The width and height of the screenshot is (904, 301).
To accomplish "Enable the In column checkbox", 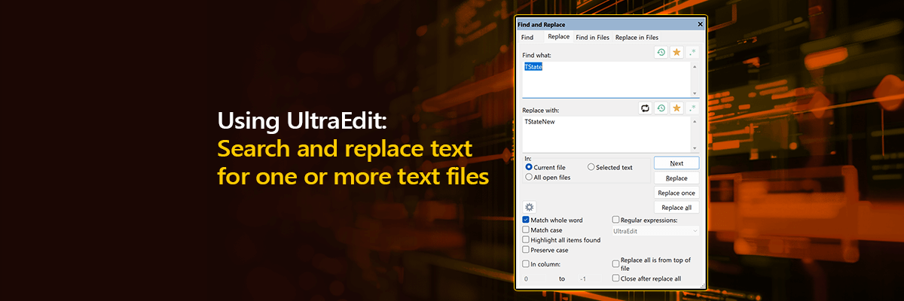I will (x=526, y=264).
